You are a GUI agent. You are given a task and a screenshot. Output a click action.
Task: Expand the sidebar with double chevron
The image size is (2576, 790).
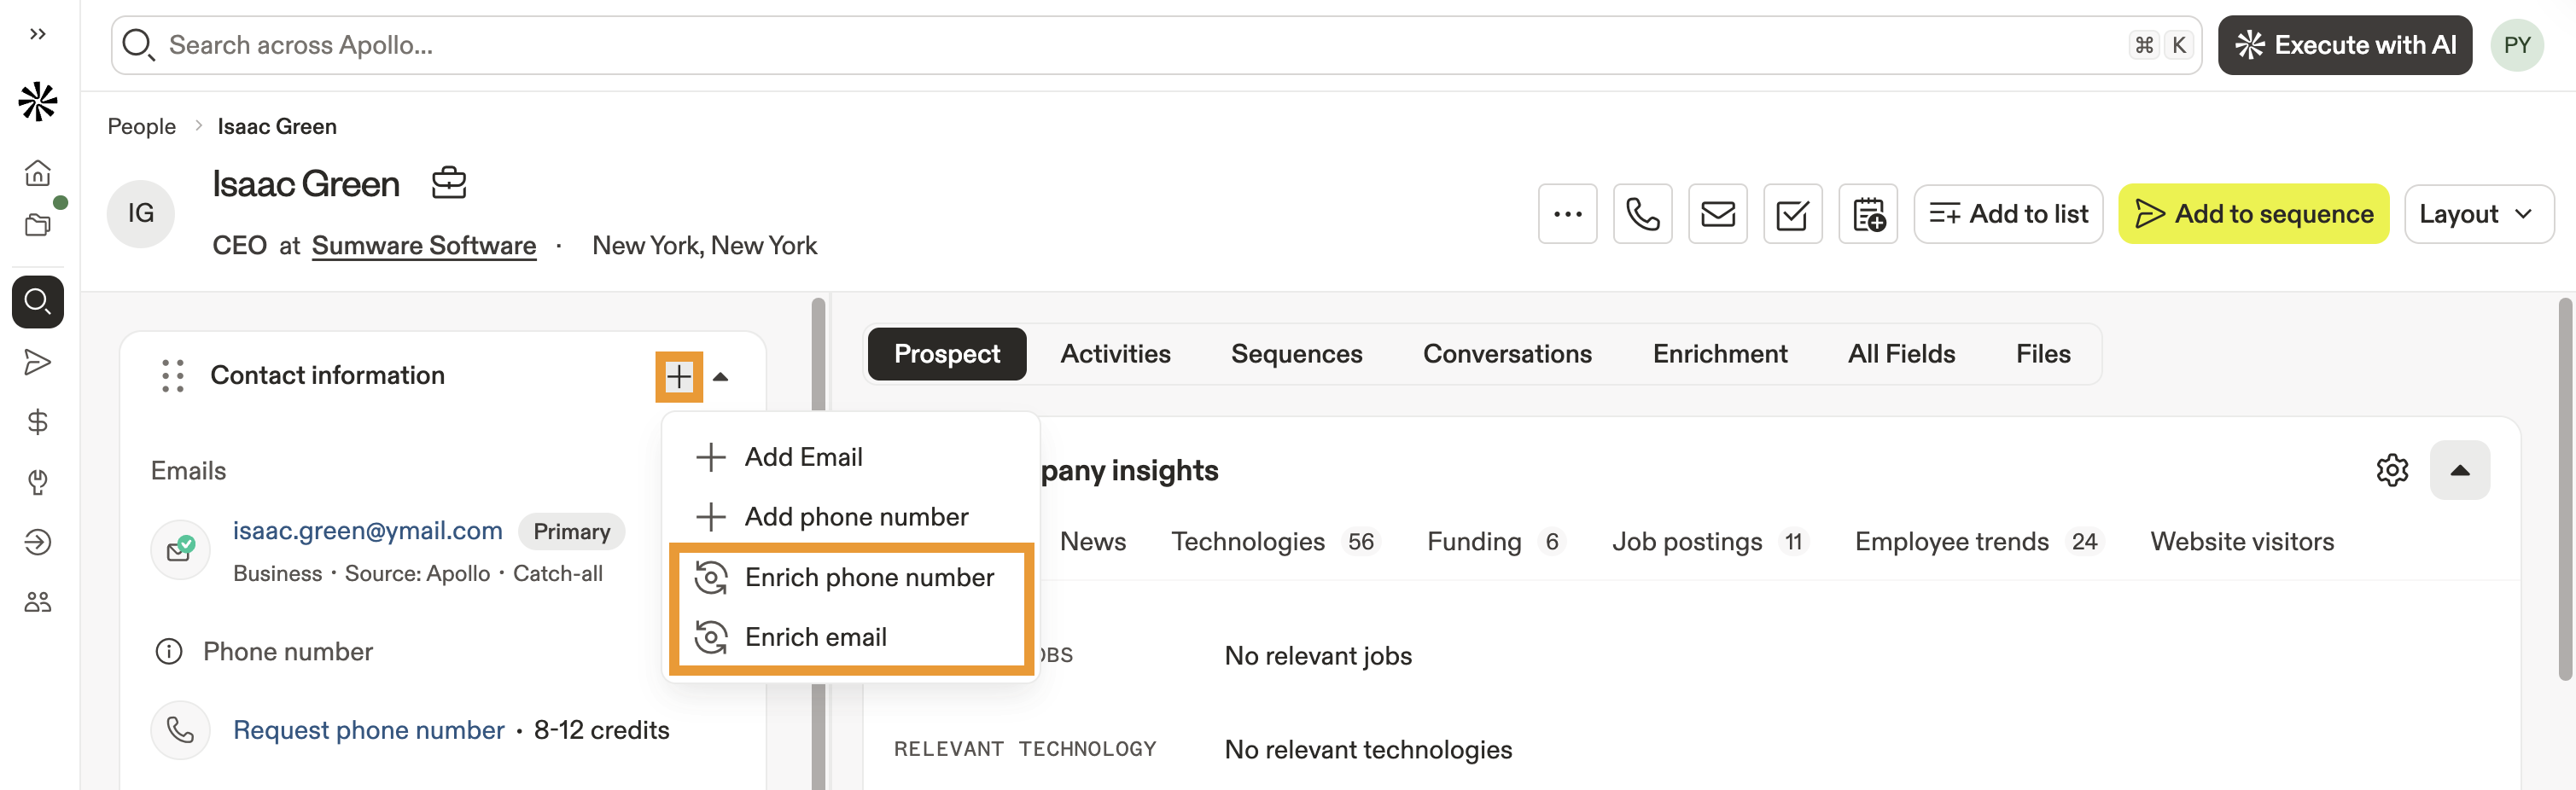click(38, 34)
